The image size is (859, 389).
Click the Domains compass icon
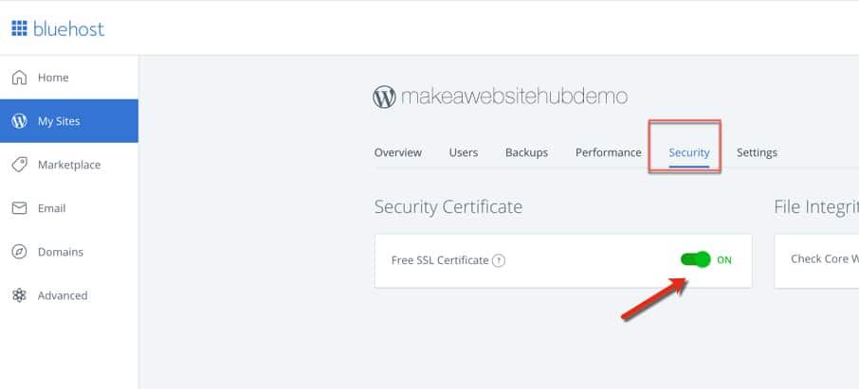click(19, 252)
